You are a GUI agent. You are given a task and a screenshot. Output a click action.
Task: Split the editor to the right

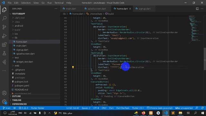pos(197,9)
